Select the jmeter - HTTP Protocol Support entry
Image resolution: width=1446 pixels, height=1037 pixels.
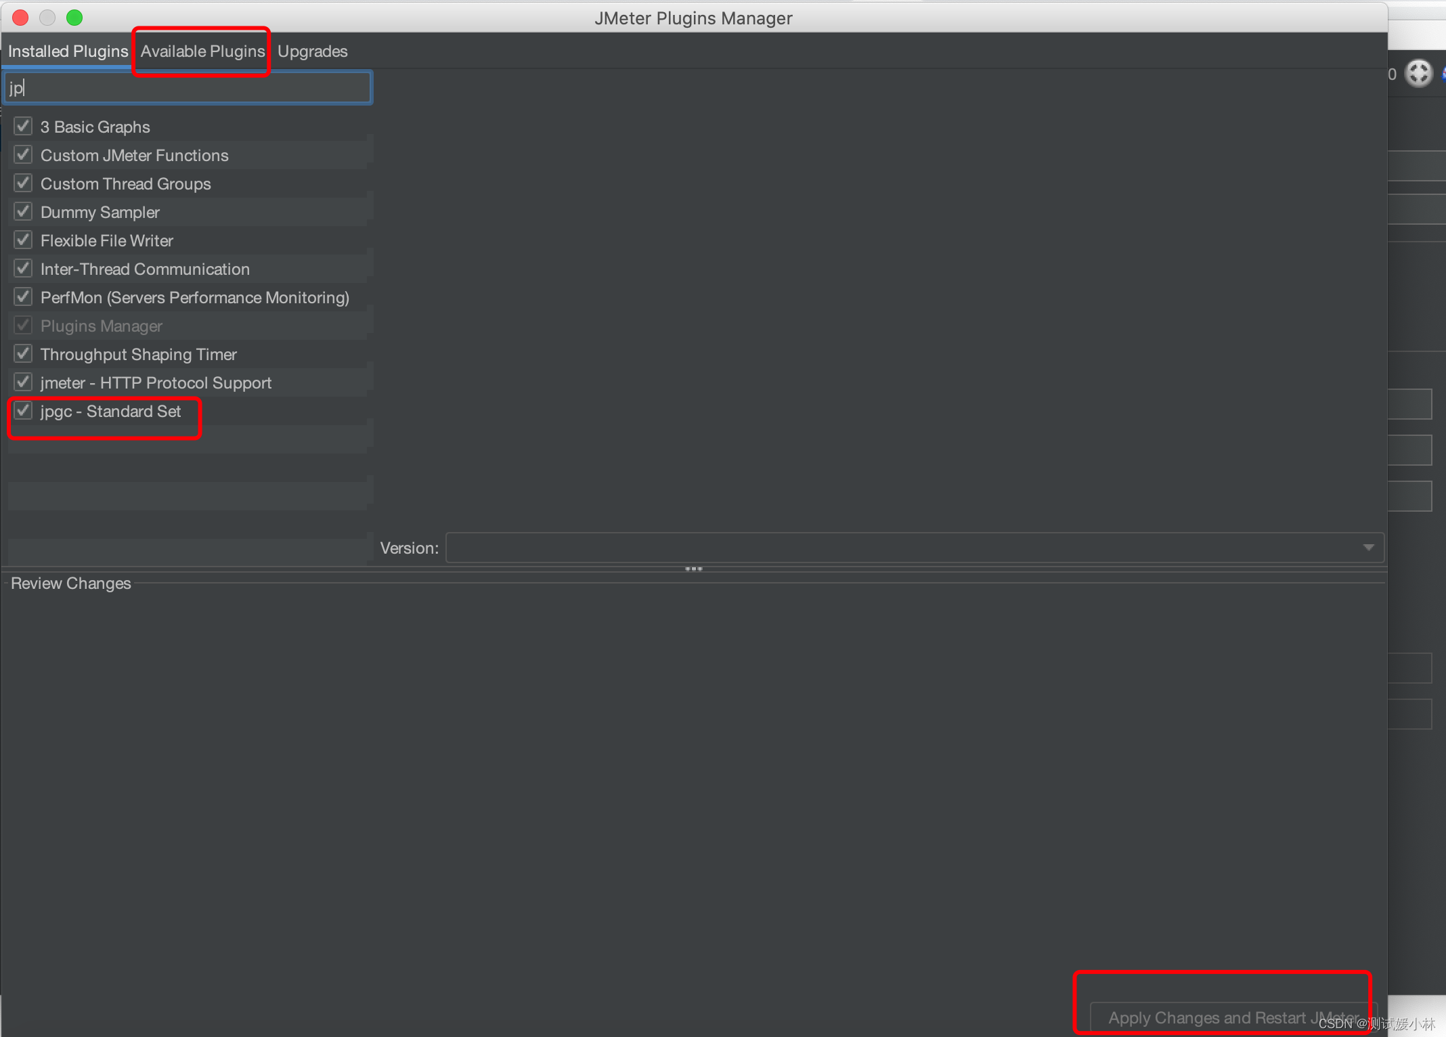[x=156, y=383]
